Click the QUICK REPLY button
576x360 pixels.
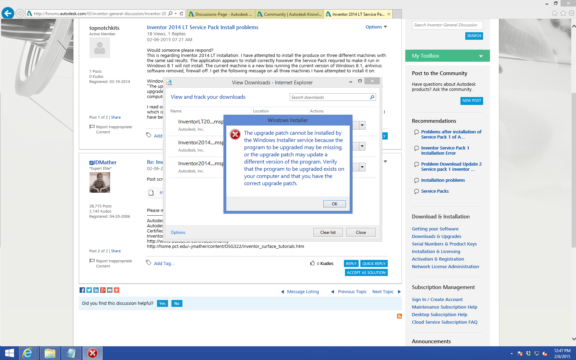374,264
